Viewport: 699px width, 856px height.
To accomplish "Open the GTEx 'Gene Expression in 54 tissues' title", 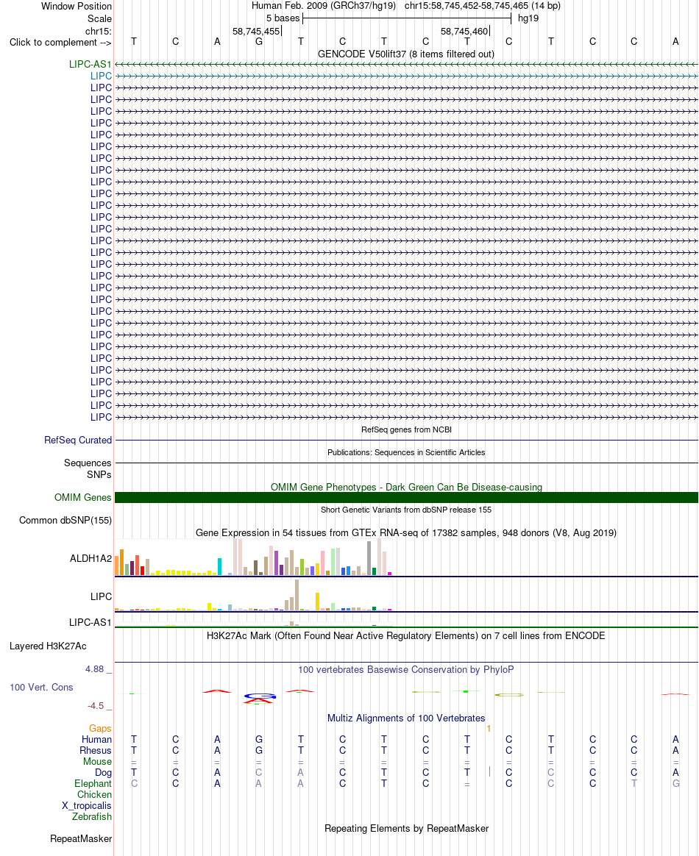I will pos(405,533).
